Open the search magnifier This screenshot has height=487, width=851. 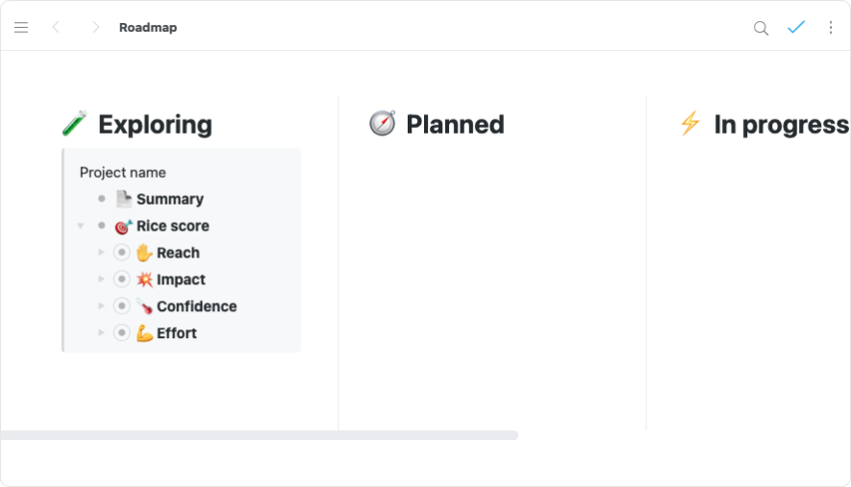761,28
